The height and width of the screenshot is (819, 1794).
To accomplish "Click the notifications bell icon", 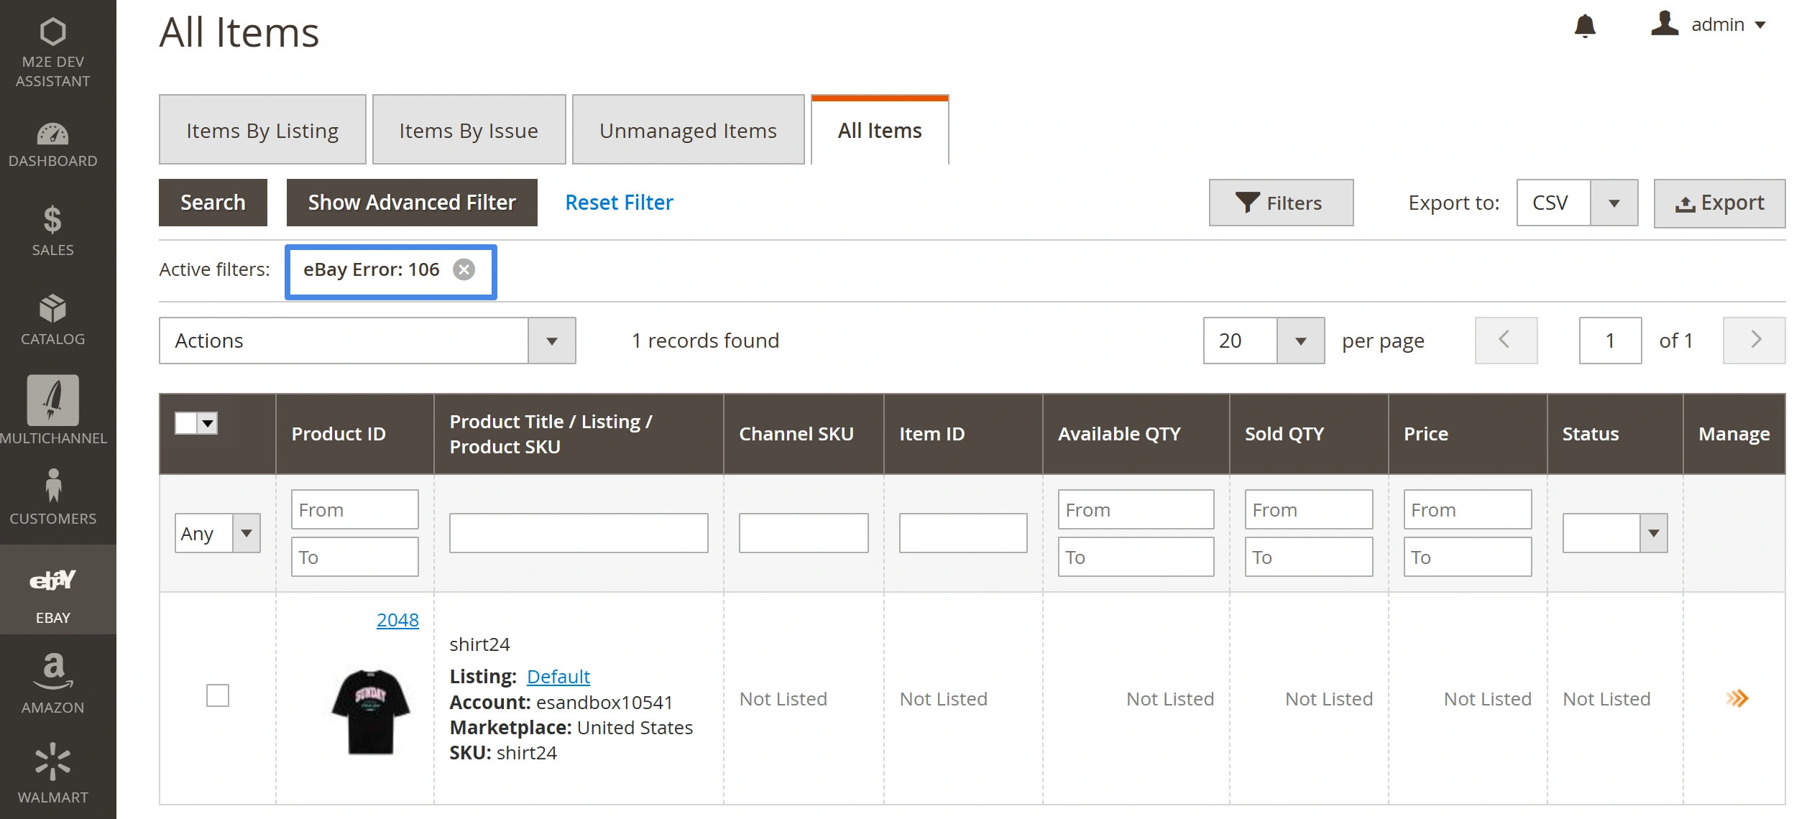I will pos(1584,26).
